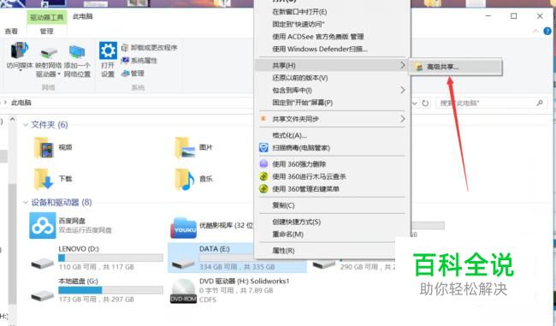Open the 下载 folder icon

coord(44,179)
